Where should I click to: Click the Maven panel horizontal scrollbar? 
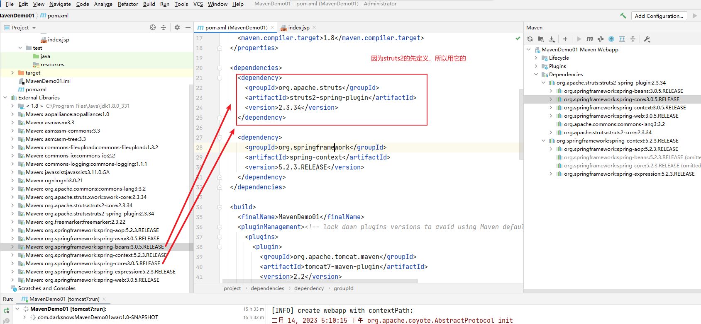(612, 291)
